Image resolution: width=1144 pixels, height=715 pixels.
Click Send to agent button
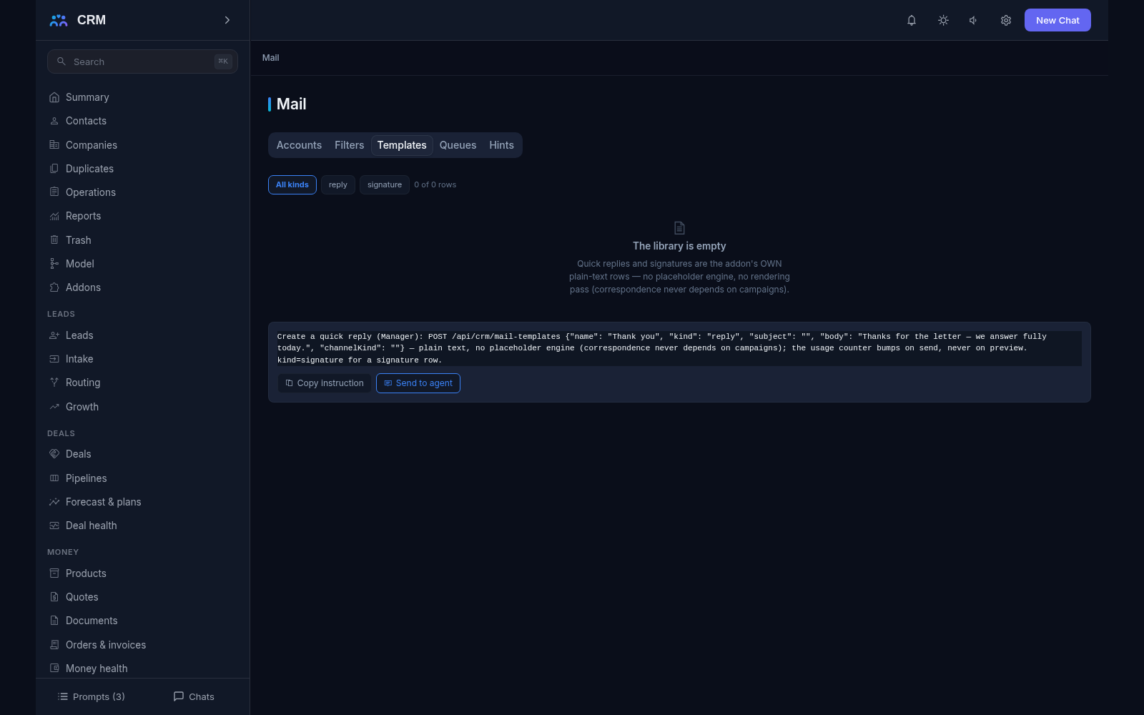418,383
